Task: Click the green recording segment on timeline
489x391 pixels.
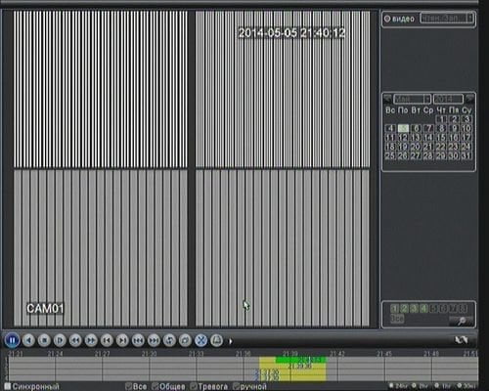Action: (x=300, y=360)
